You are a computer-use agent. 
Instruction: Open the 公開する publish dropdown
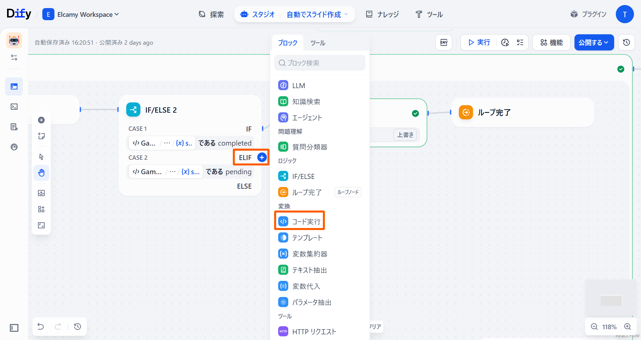(x=594, y=42)
